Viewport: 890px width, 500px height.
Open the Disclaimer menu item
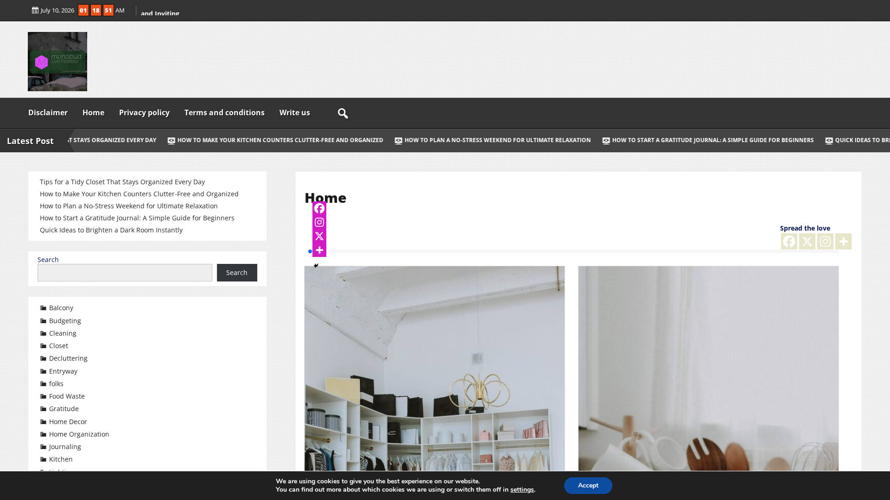click(48, 112)
